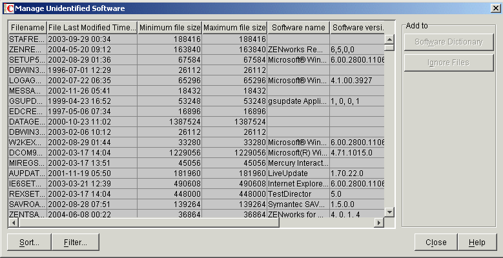This screenshot has width=503, height=258.
Task: Click minimum file size 1387524
Action: 170,122
